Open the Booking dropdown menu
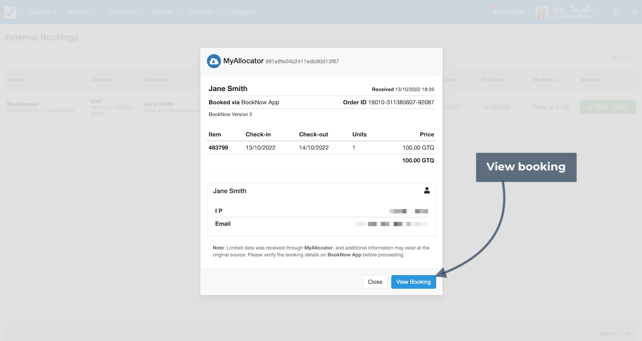 pos(82,12)
